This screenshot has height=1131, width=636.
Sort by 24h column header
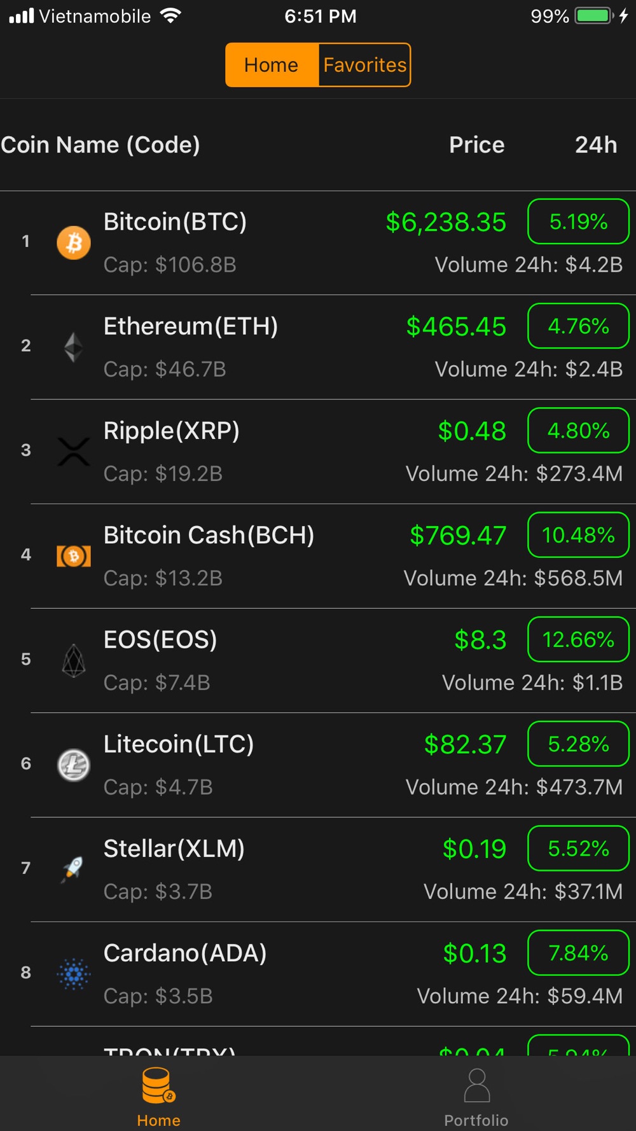click(x=596, y=145)
